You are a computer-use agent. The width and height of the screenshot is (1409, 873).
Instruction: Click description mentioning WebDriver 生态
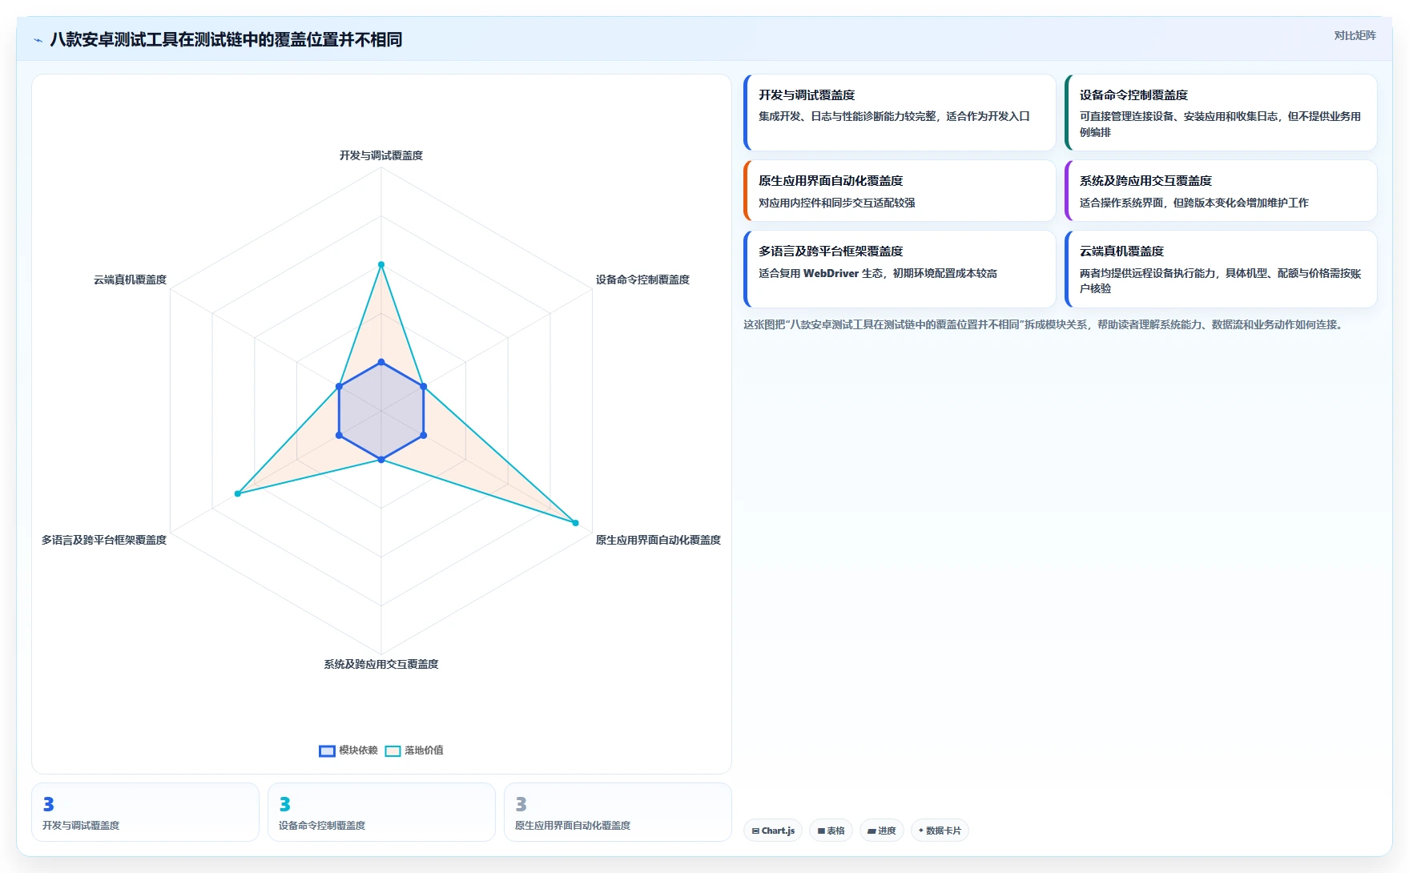[878, 273]
